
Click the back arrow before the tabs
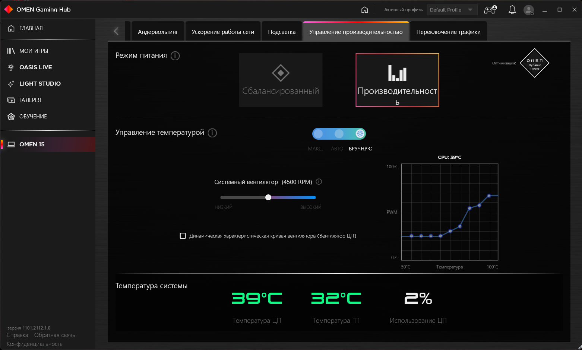coord(116,31)
